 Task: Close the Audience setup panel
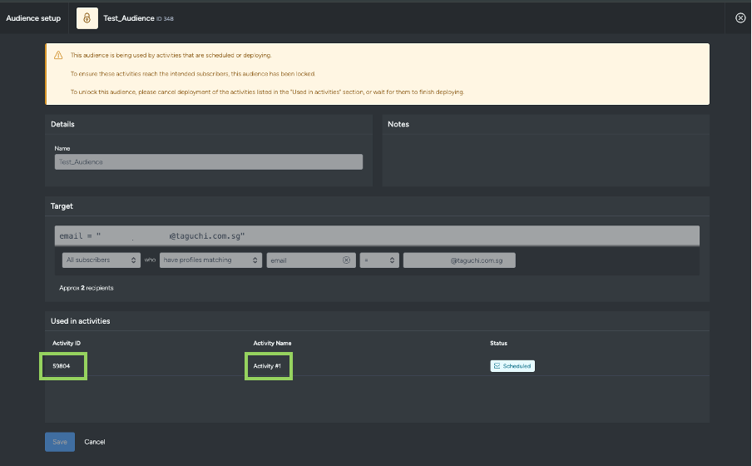point(740,18)
